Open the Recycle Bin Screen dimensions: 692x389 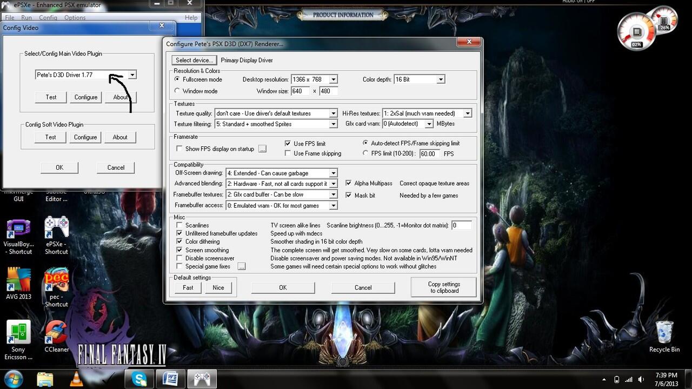(x=664, y=336)
